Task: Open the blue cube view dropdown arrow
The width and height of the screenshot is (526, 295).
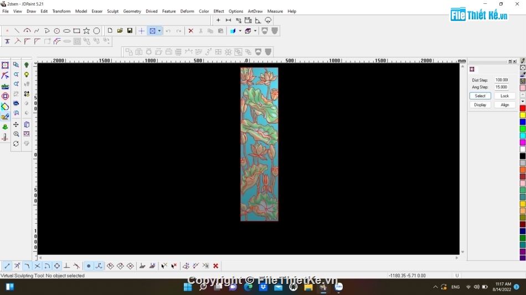Action: [240, 31]
